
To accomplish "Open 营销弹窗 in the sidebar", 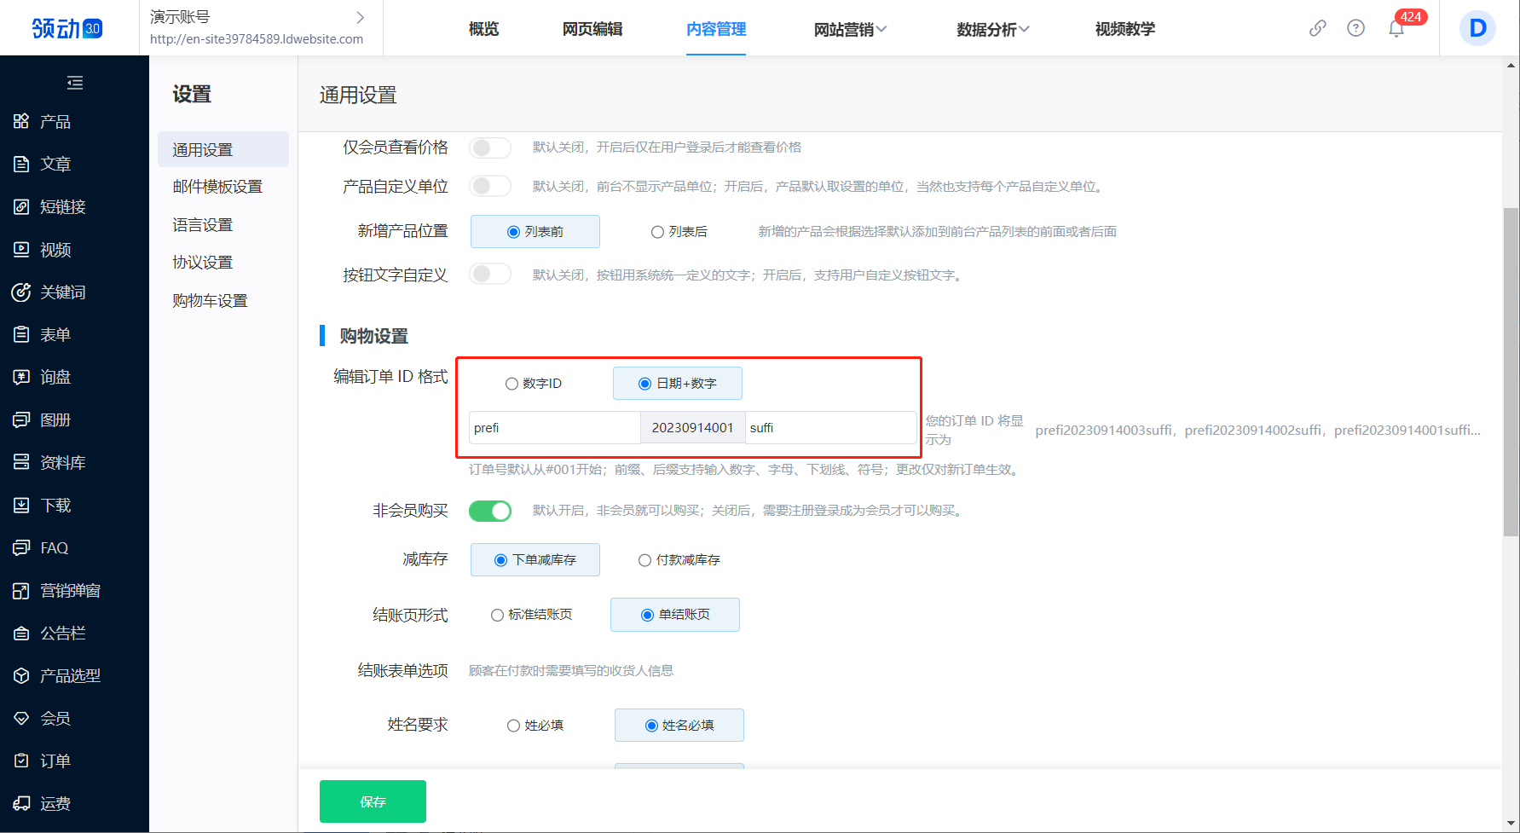I will point(70,591).
